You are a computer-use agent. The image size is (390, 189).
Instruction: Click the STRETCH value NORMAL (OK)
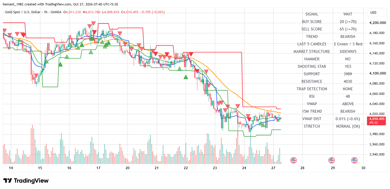pos(348,126)
